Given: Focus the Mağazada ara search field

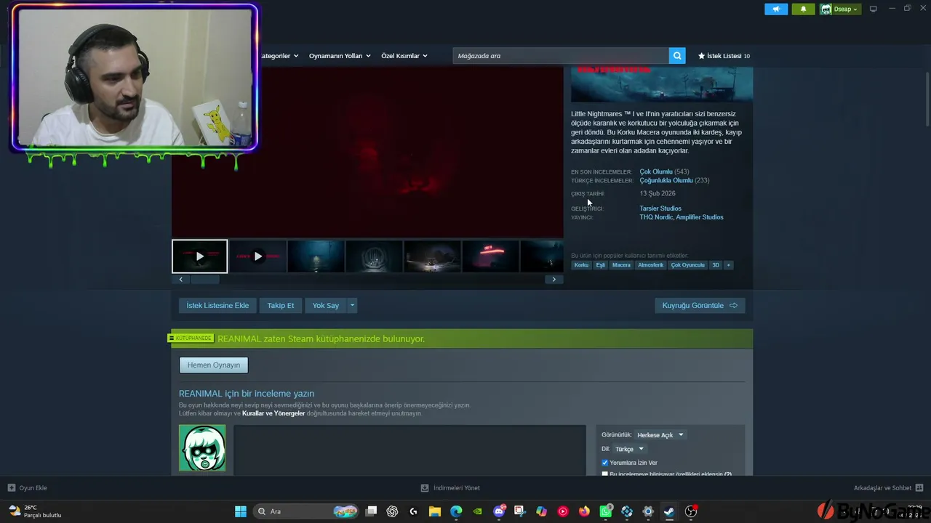Looking at the screenshot, I should click(x=561, y=56).
